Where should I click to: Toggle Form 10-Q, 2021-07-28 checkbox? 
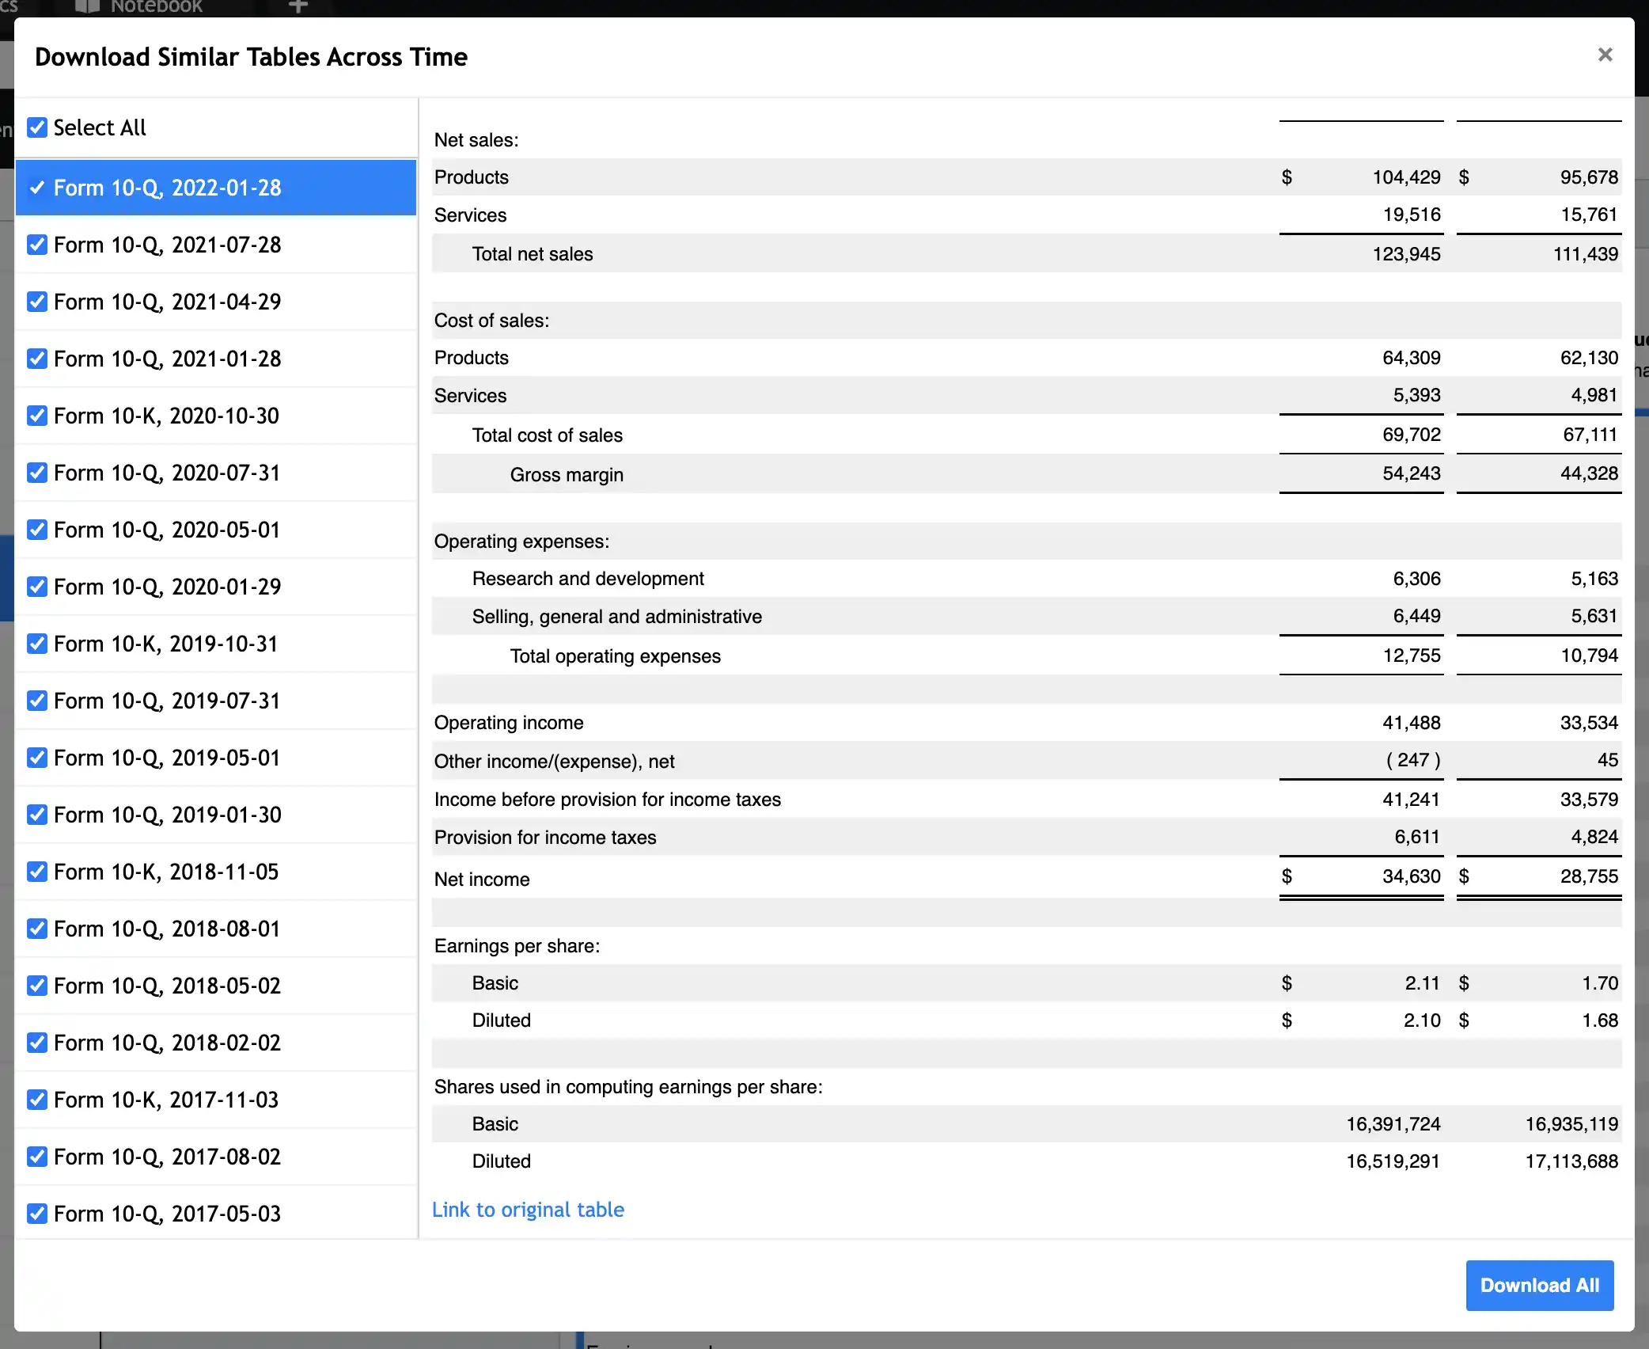click(x=36, y=245)
